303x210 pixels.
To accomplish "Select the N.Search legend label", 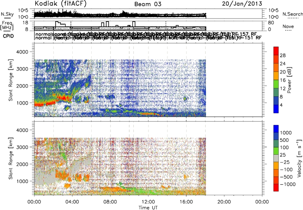I will 293,14.
